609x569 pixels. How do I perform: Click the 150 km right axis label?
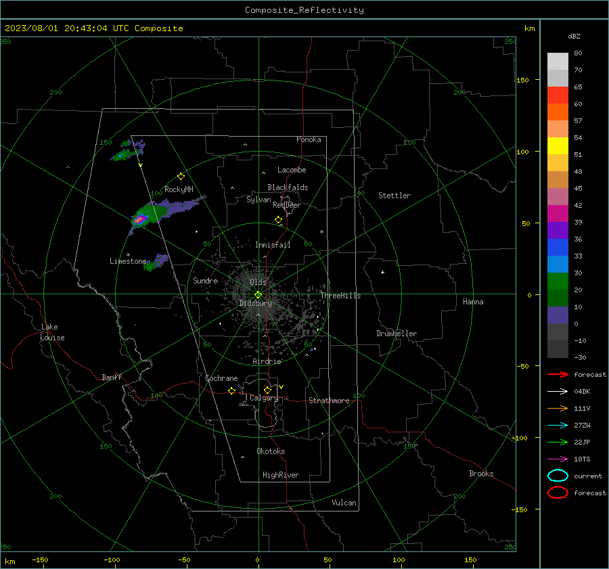click(522, 80)
